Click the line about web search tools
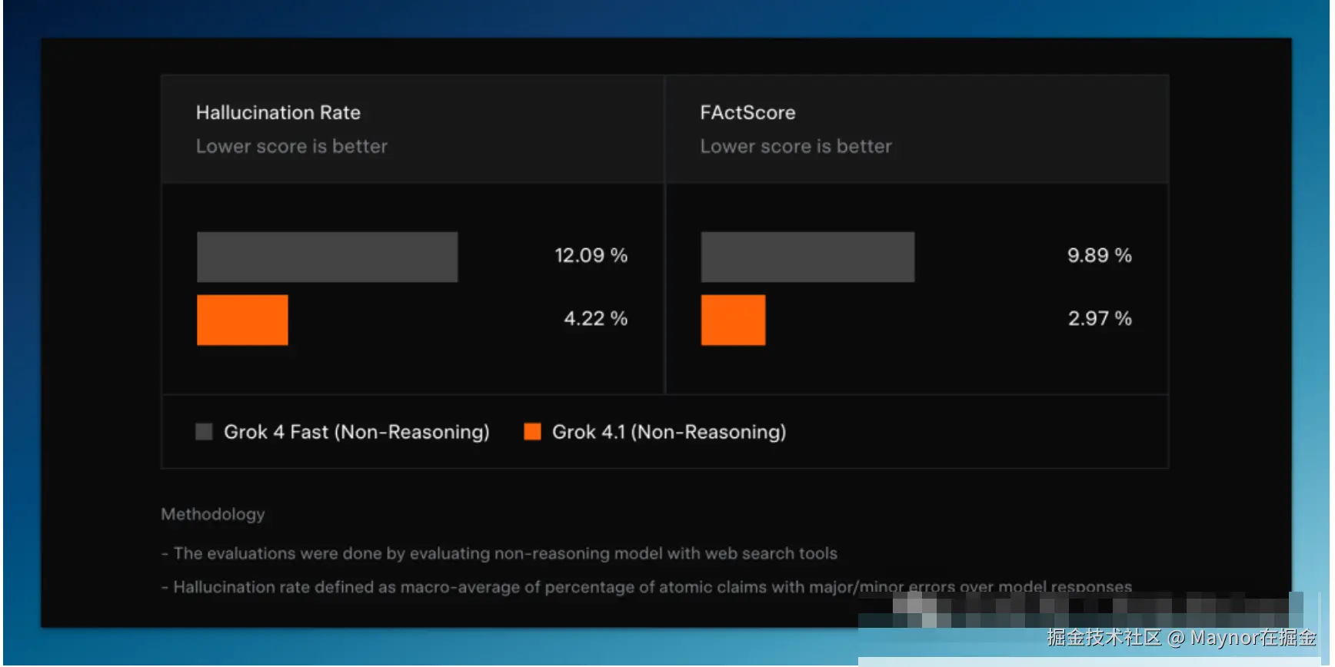Screen dimensions: 1335x667 point(499,554)
